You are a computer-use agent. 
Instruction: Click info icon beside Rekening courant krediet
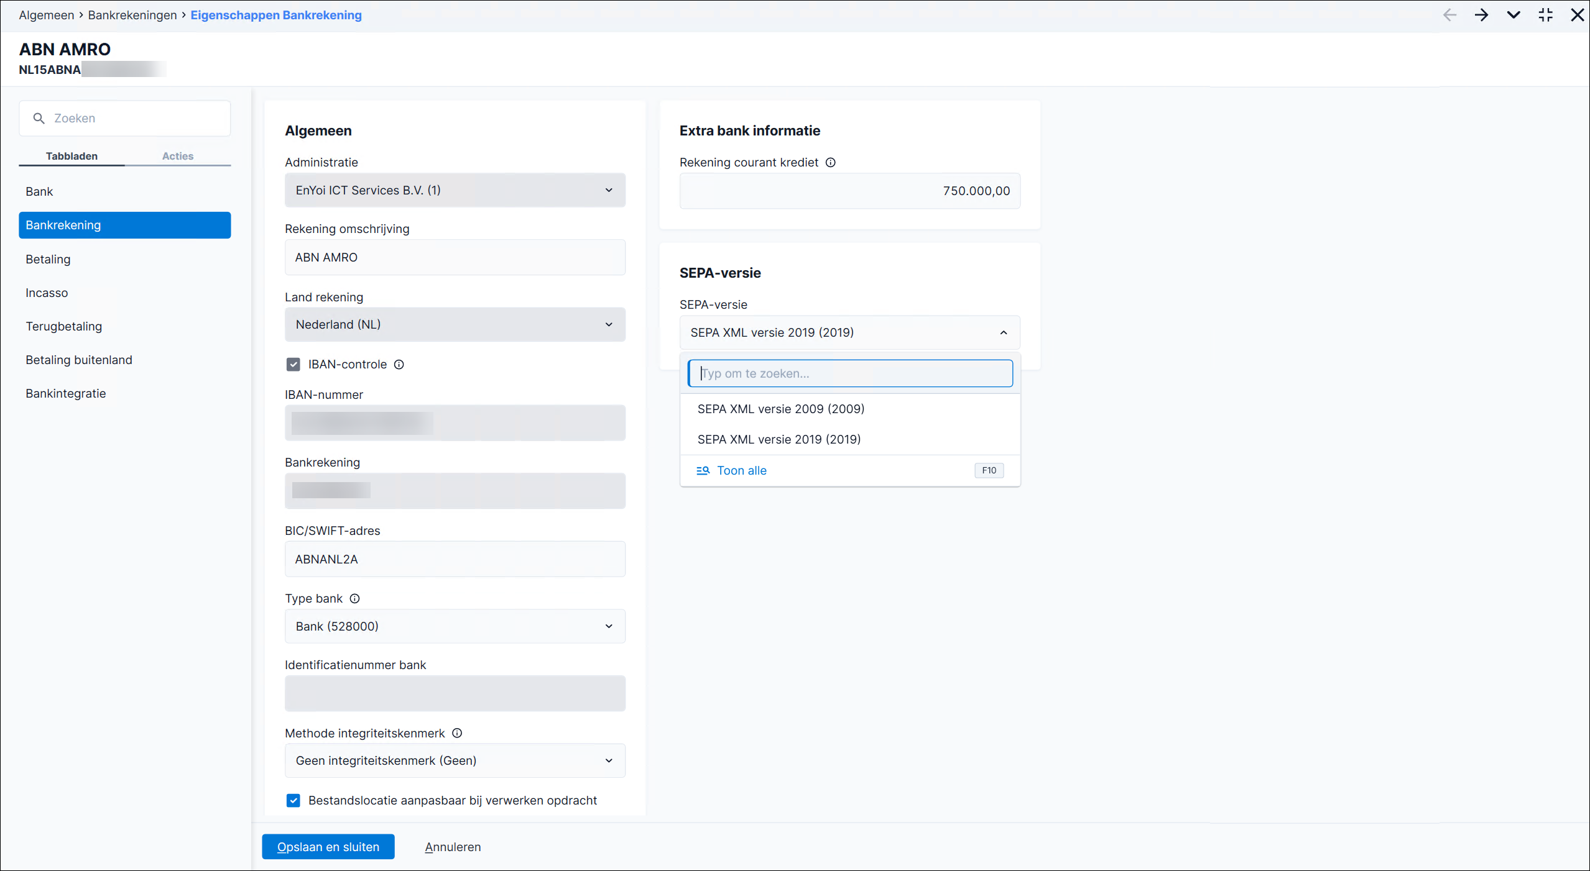pyautogui.click(x=830, y=163)
